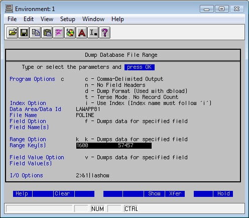
Task: Click the Hold function key button
Action: [223, 194]
